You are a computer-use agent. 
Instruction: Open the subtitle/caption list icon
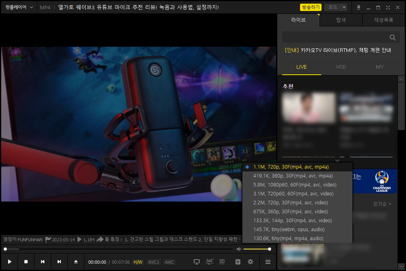click(238, 262)
